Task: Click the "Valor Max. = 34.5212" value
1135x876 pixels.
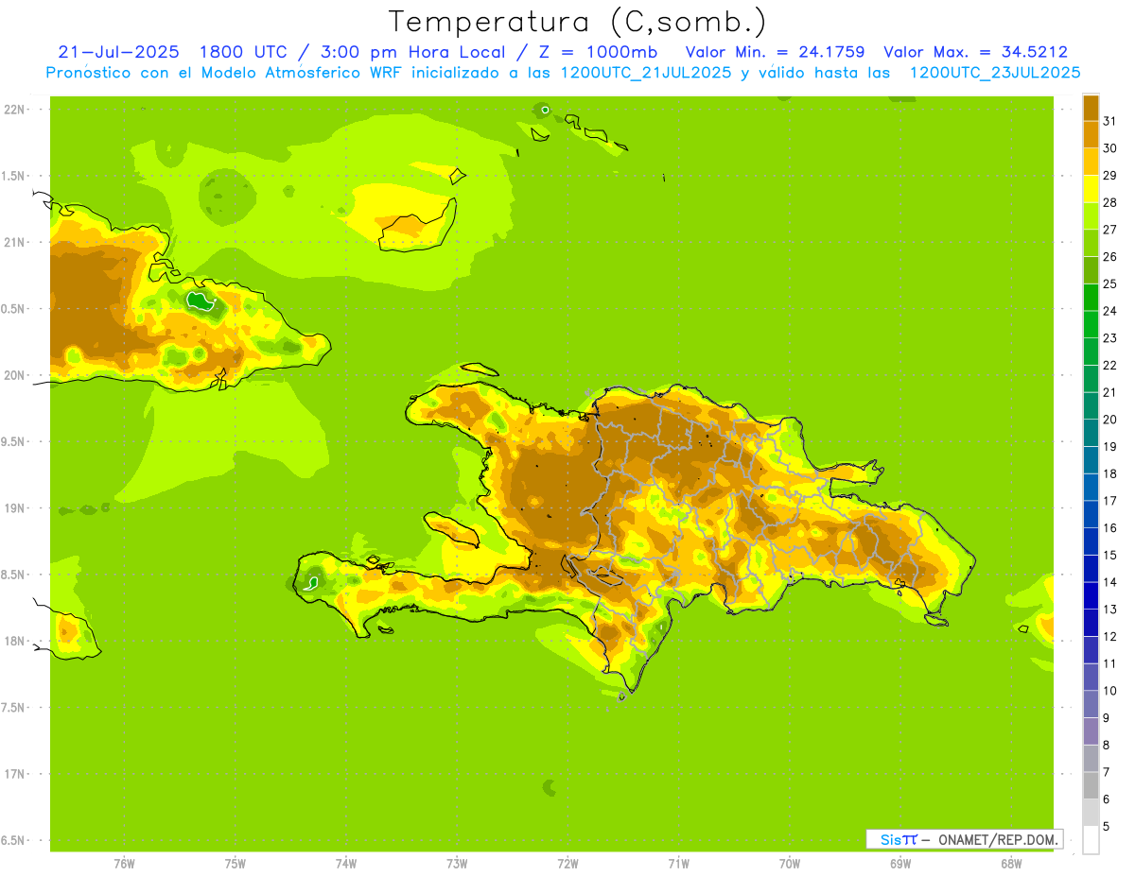Action: [976, 52]
